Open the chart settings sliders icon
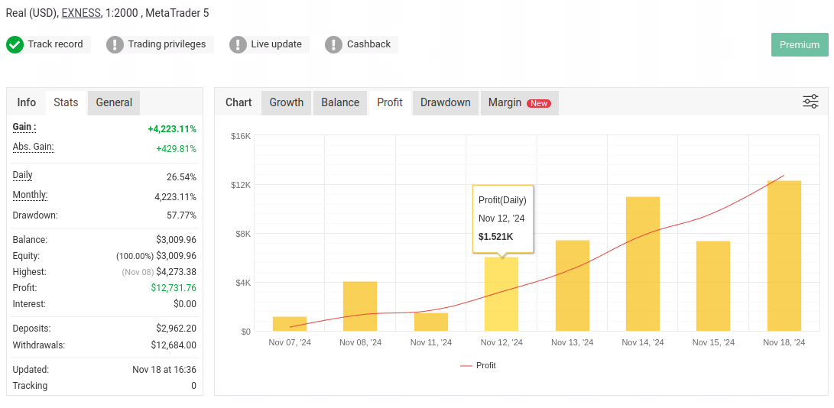The image size is (834, 408). pos(810,102)
